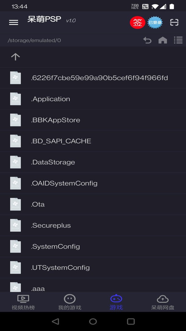Click the undo back arrow icon
The width and height of the screenshot is (186, 331).
pos(147,40)
